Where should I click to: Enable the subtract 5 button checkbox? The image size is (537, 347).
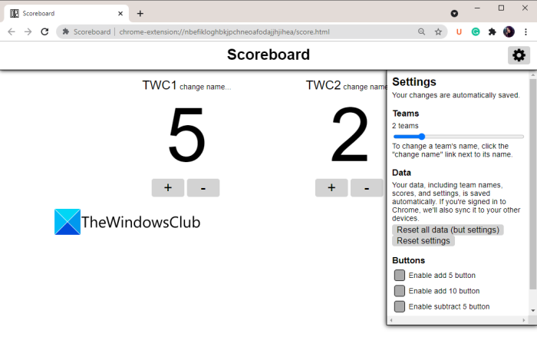click(x=400, y=306)
